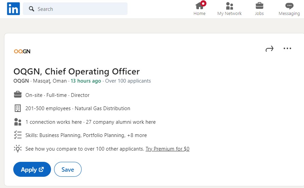Screen dimensions: 304x188
Task: Open the Jobs tab in navigation
Action: (x=259, y=8)
